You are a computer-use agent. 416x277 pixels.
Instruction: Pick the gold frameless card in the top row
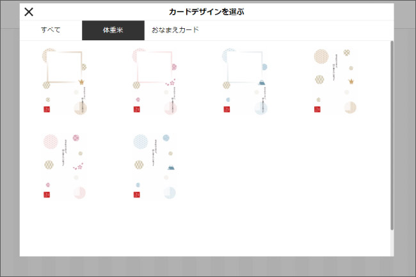pyautogui.click(x=335, y=82)
